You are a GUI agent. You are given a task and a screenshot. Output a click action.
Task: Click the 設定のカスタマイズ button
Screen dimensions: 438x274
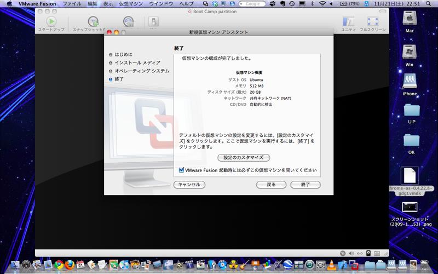click(244, 157)
